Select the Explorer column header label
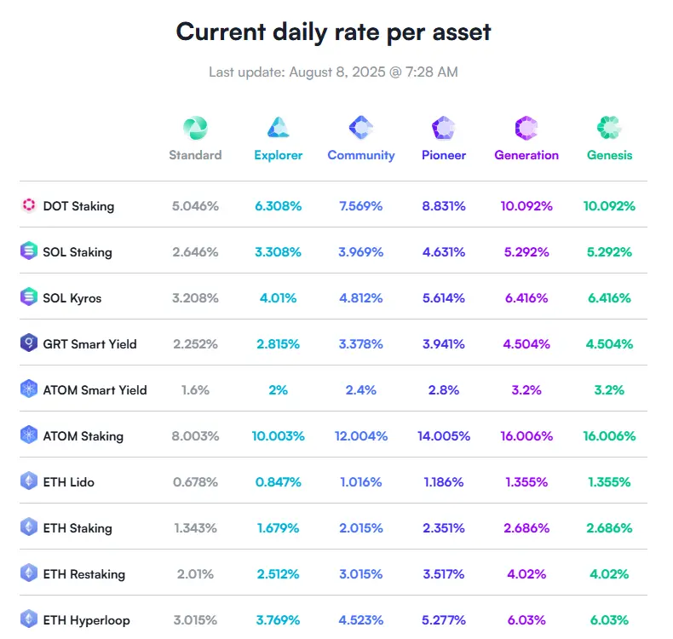Image resolution: width=673 pixels, height=639 pixels. click(279, 155)
